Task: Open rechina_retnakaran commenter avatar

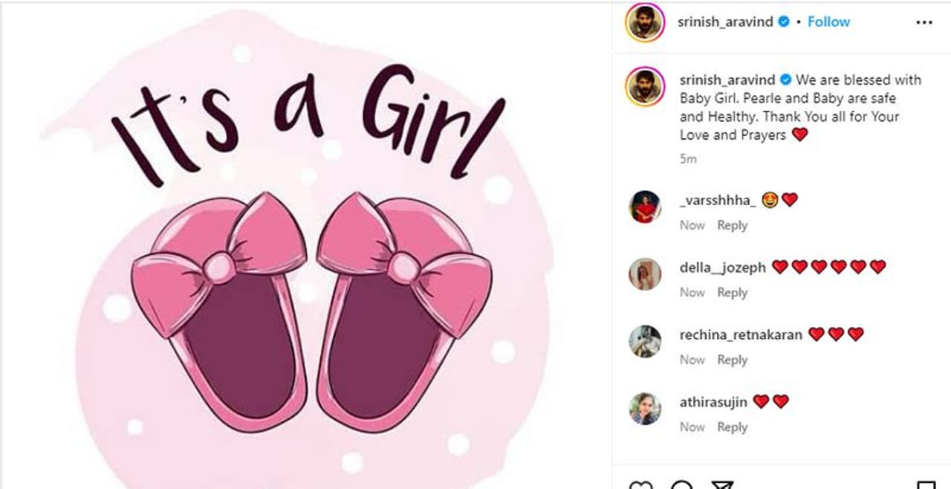Action: [644, 342]
